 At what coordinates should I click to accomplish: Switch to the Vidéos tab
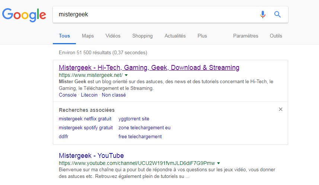[x=113, y=36]
